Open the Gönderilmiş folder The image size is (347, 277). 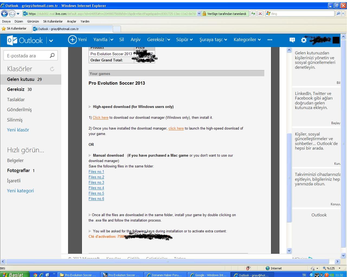(19, 110)
